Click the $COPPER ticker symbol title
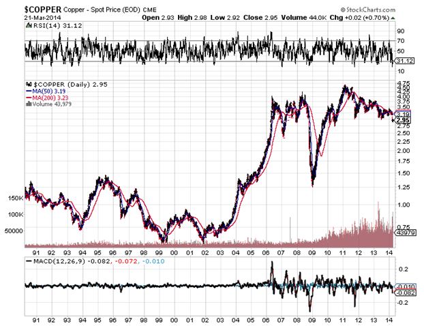This screenshot has height=326, width=424. click(x=43, y=10)
